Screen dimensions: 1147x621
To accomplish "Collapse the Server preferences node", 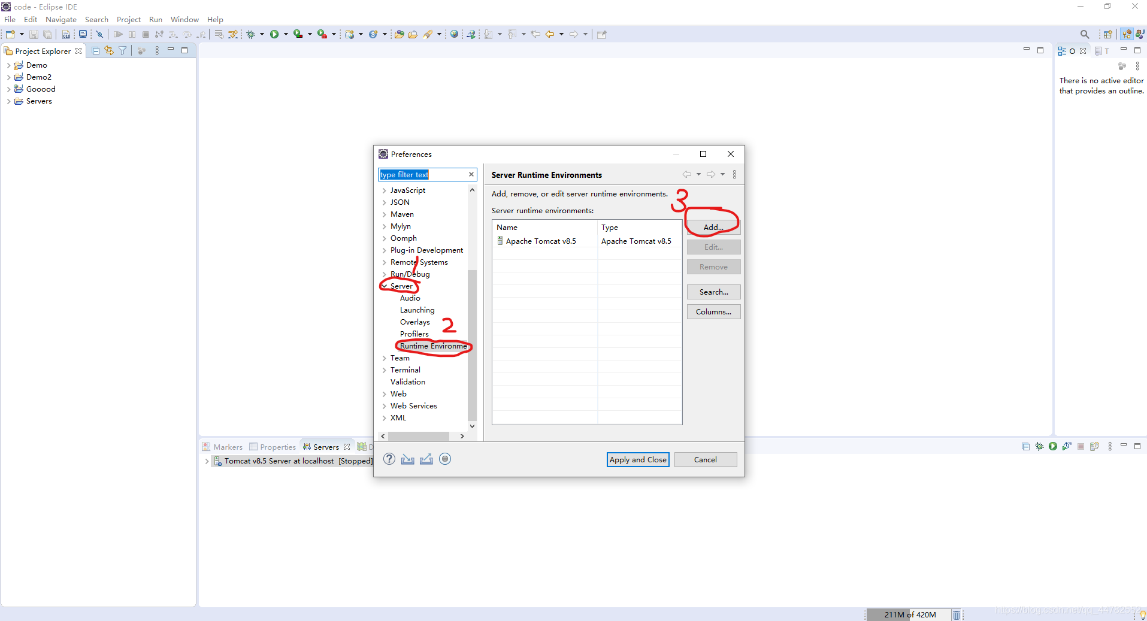I will (385, 286).
